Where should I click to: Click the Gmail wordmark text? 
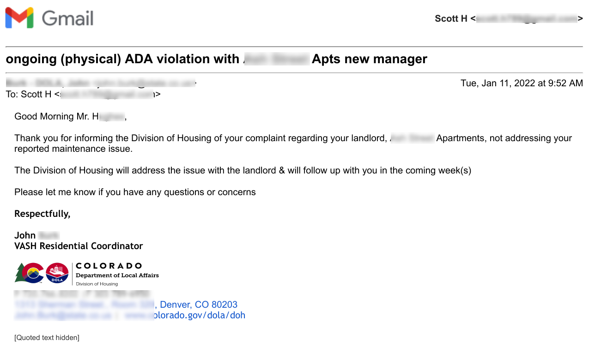[x=67, y=18]
